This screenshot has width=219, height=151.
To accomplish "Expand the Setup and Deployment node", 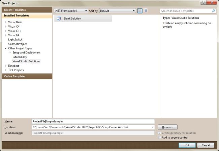I will (10, 52).
